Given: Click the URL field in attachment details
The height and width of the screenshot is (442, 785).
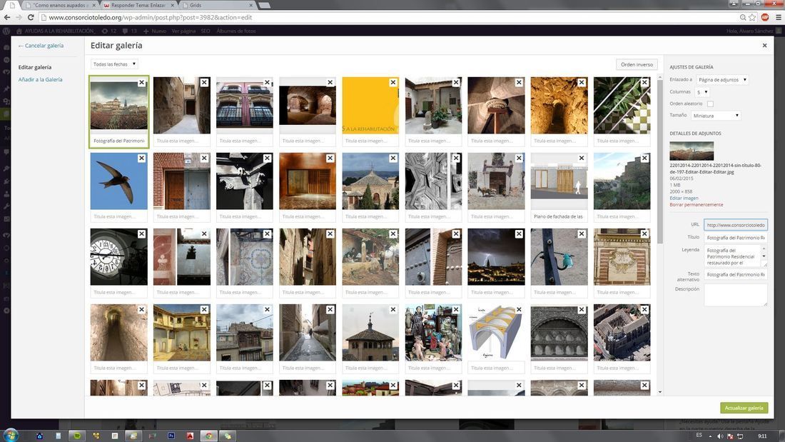Looking at the screenshot, I should 736,225.
